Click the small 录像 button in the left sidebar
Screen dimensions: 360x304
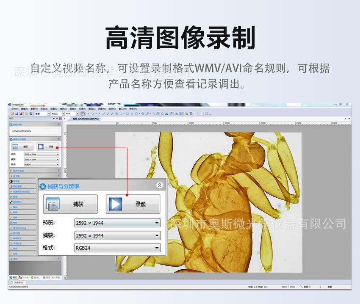[x=47, y=147]
